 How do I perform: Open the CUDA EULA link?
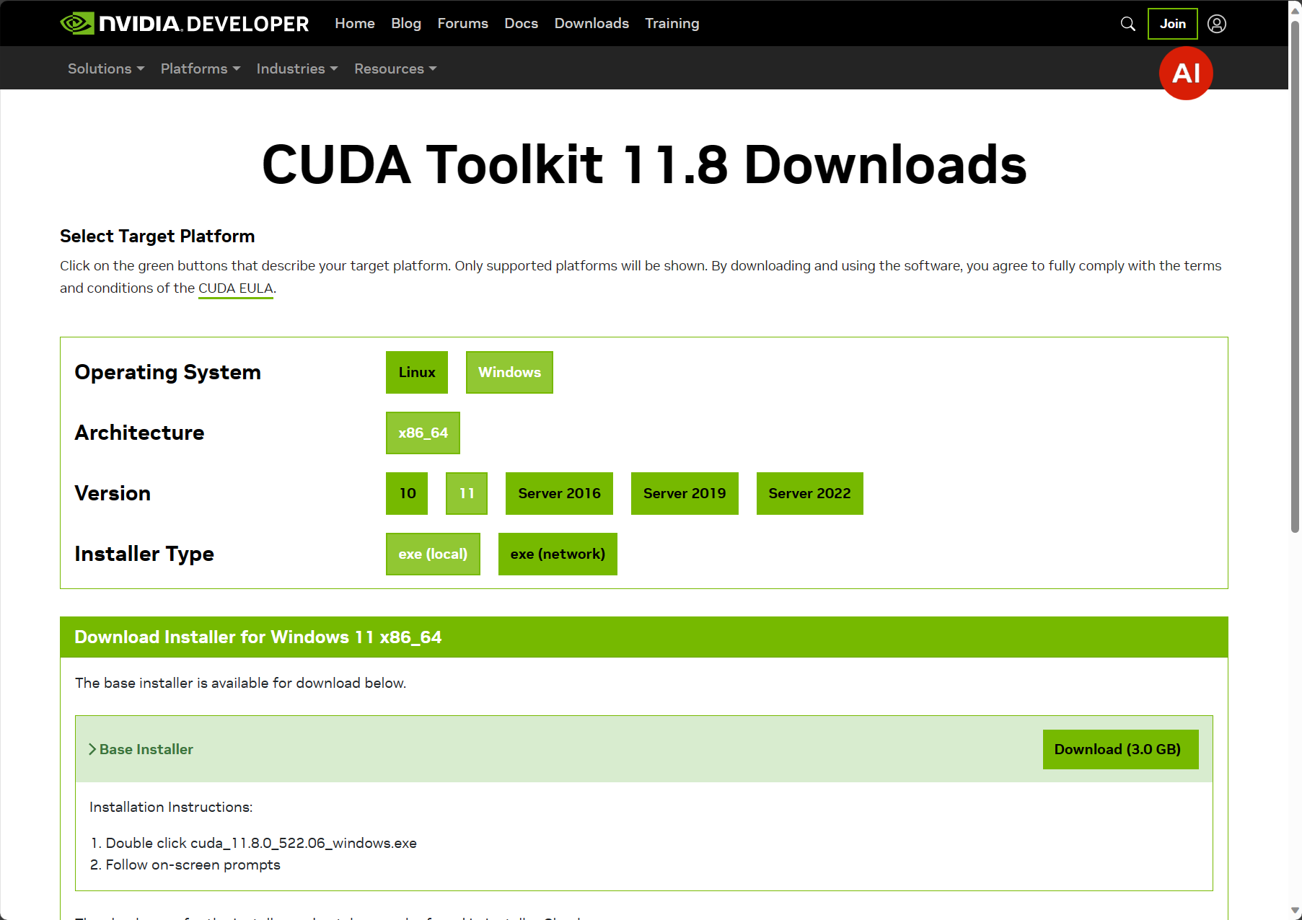[236, 288]
